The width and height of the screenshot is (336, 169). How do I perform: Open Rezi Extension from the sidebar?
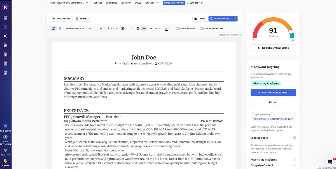(5, 140)
